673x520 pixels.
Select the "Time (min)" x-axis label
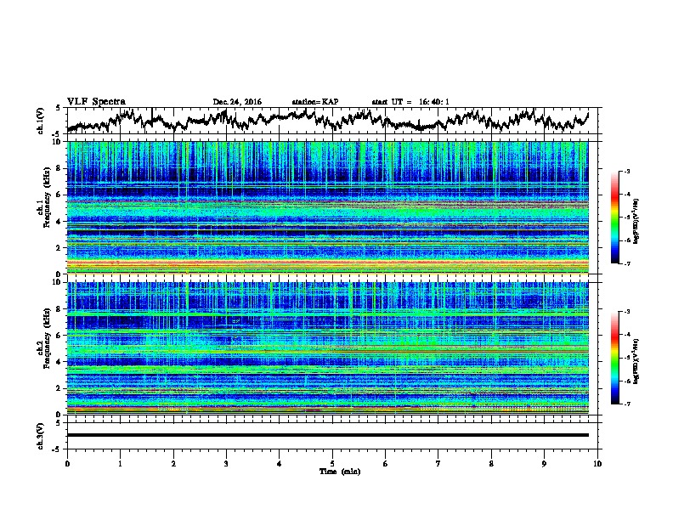coord(340,472)
